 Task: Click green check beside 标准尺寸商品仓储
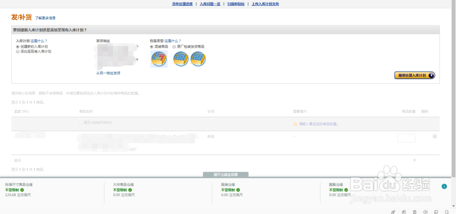point(22,189)
